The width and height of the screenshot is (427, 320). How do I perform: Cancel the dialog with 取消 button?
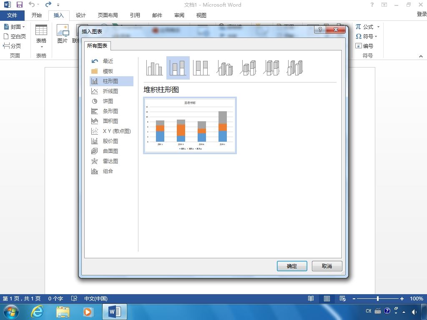327,266
